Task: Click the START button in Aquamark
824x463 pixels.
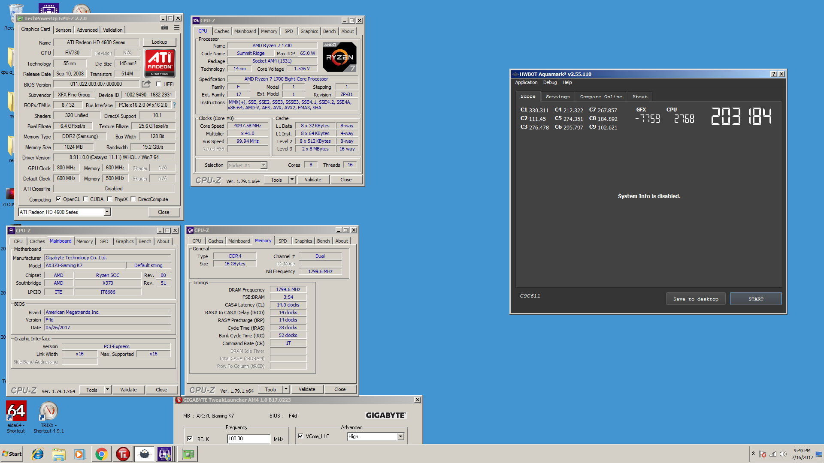Action: pos(756,299)
